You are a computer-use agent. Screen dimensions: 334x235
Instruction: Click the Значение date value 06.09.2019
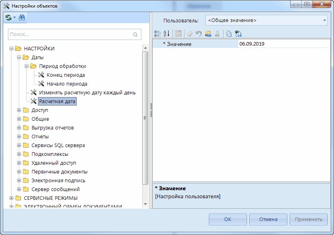coord(252,44)
